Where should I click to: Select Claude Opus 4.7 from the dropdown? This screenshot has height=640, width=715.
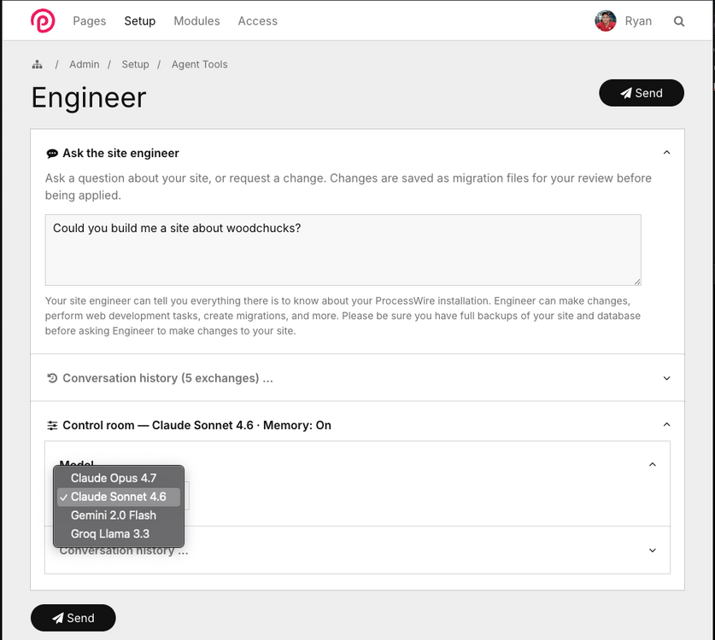pos(114,478)
